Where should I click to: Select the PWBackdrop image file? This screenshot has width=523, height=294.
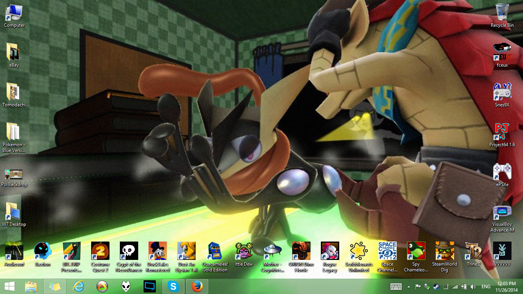14,178
